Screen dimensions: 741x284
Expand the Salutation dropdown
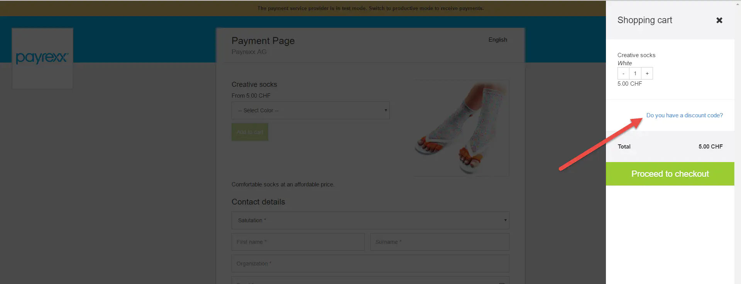click(370, 220)
